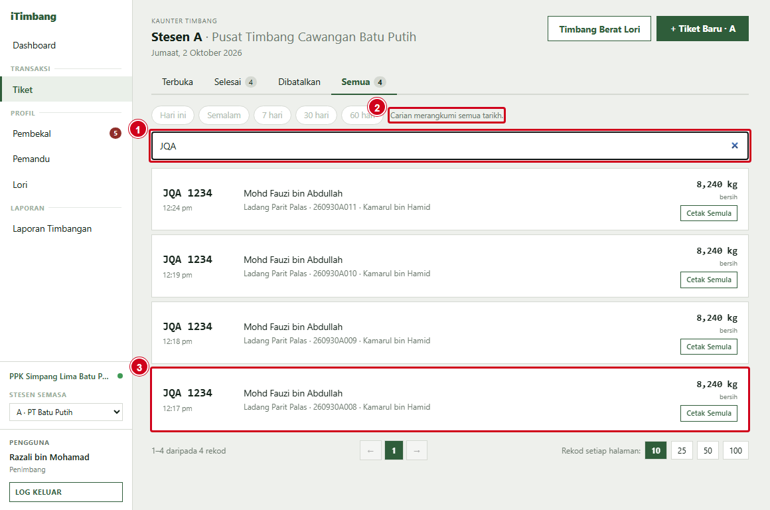The height and width of the screenshot is (510, 770).
Task: Switch to the Semua tab
Action: click(364, 82)
